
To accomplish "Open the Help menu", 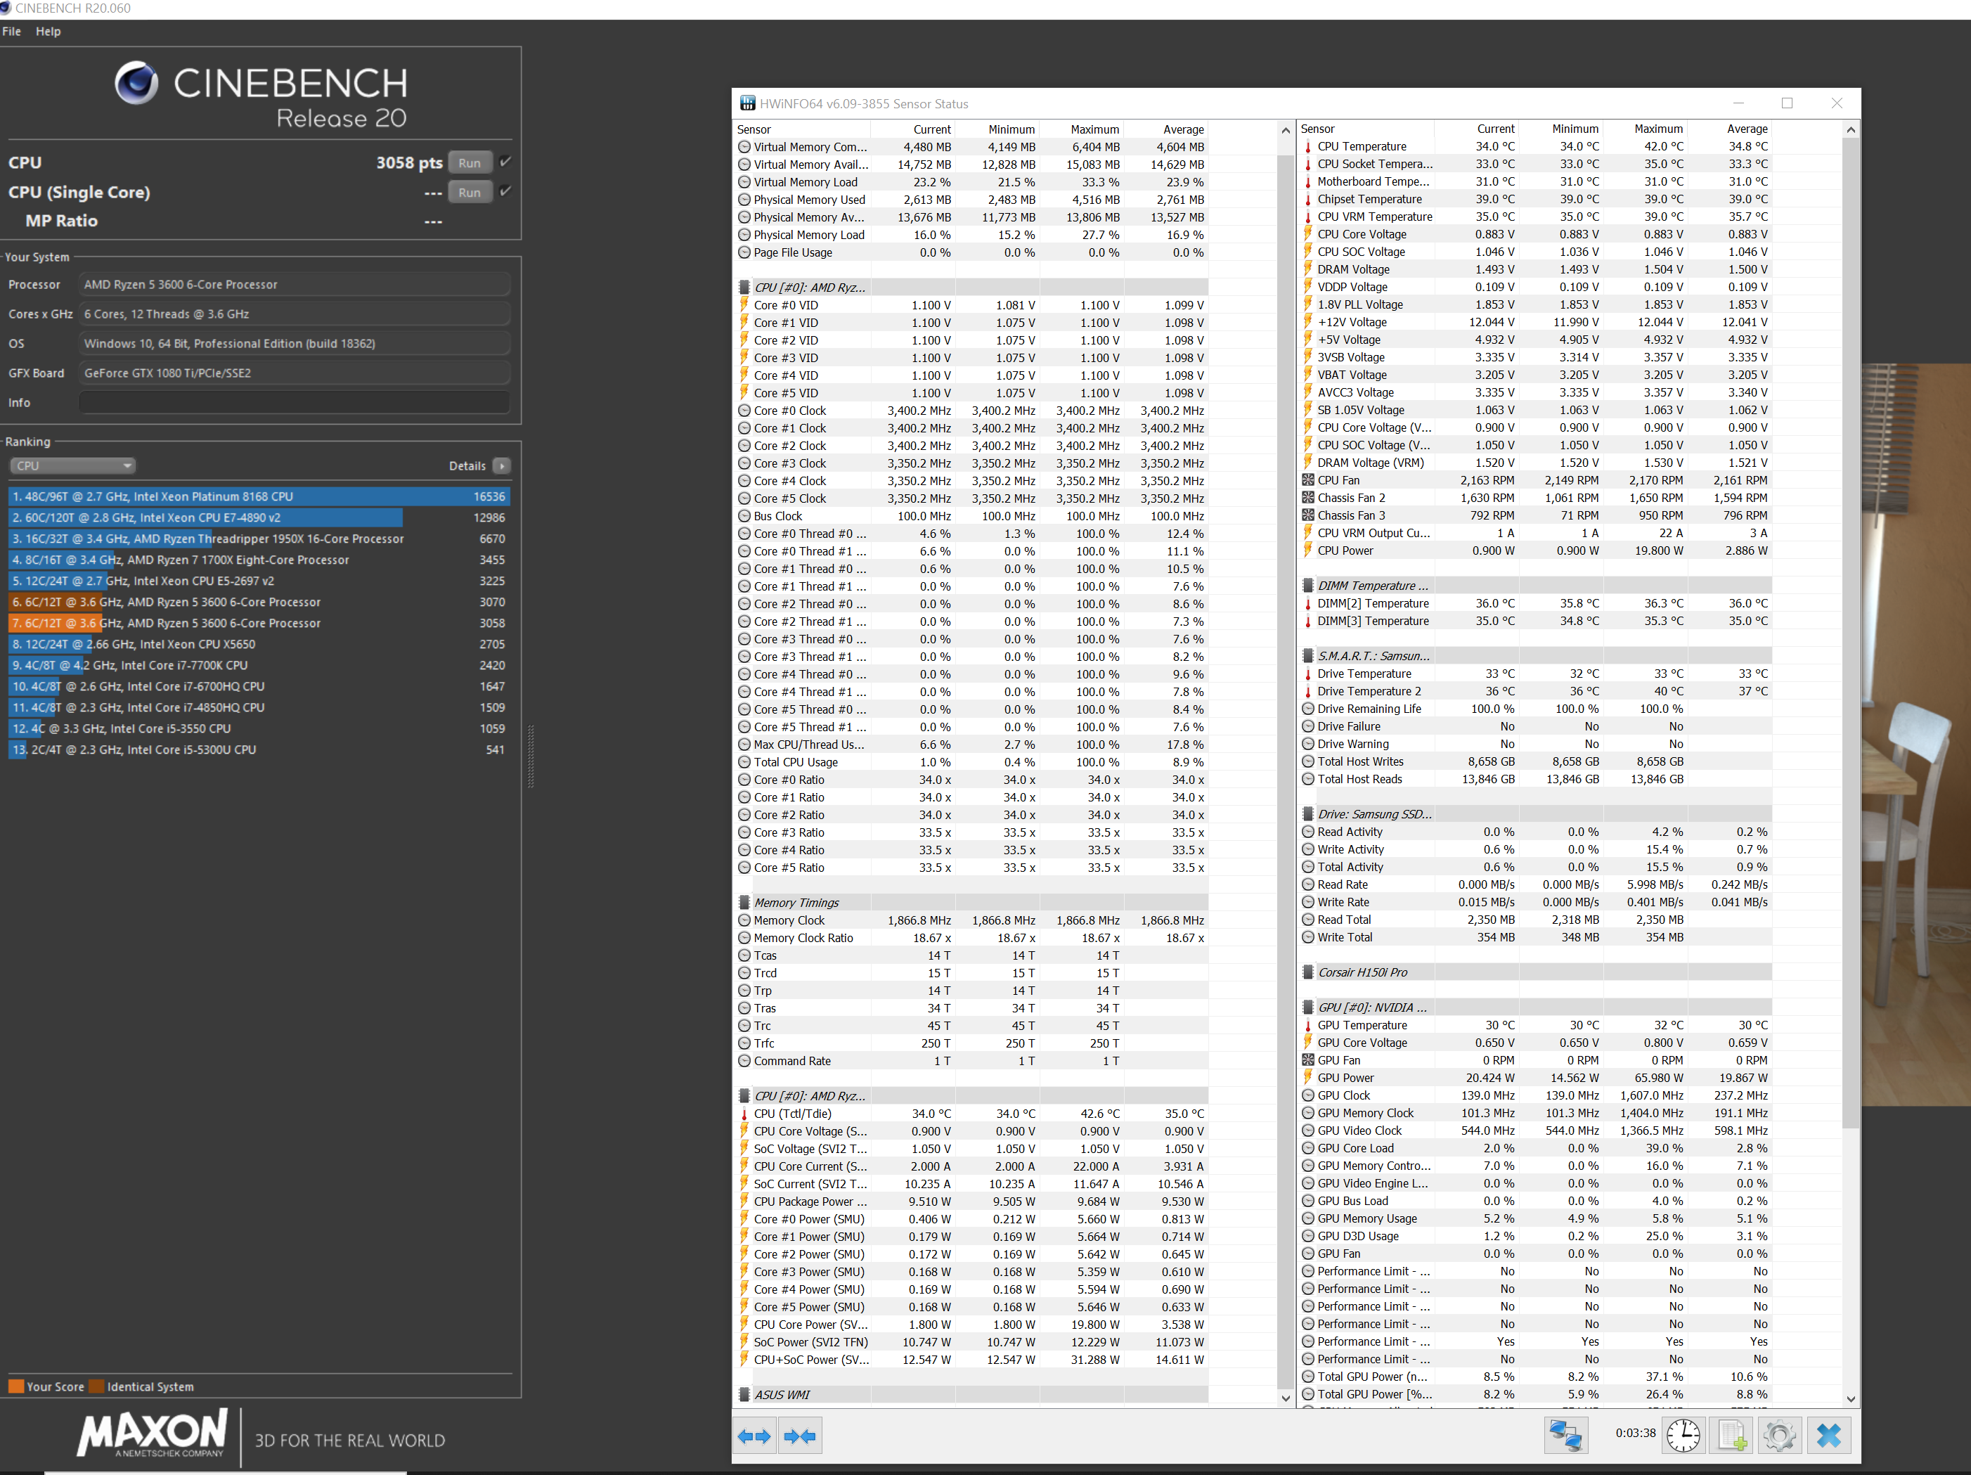I will (48, 31).
